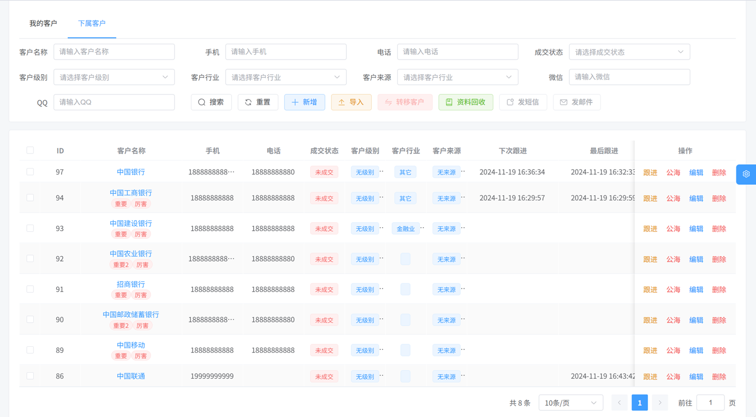Open customer 中国银行 link
This screenshot has height=417, width=756.
131,172
